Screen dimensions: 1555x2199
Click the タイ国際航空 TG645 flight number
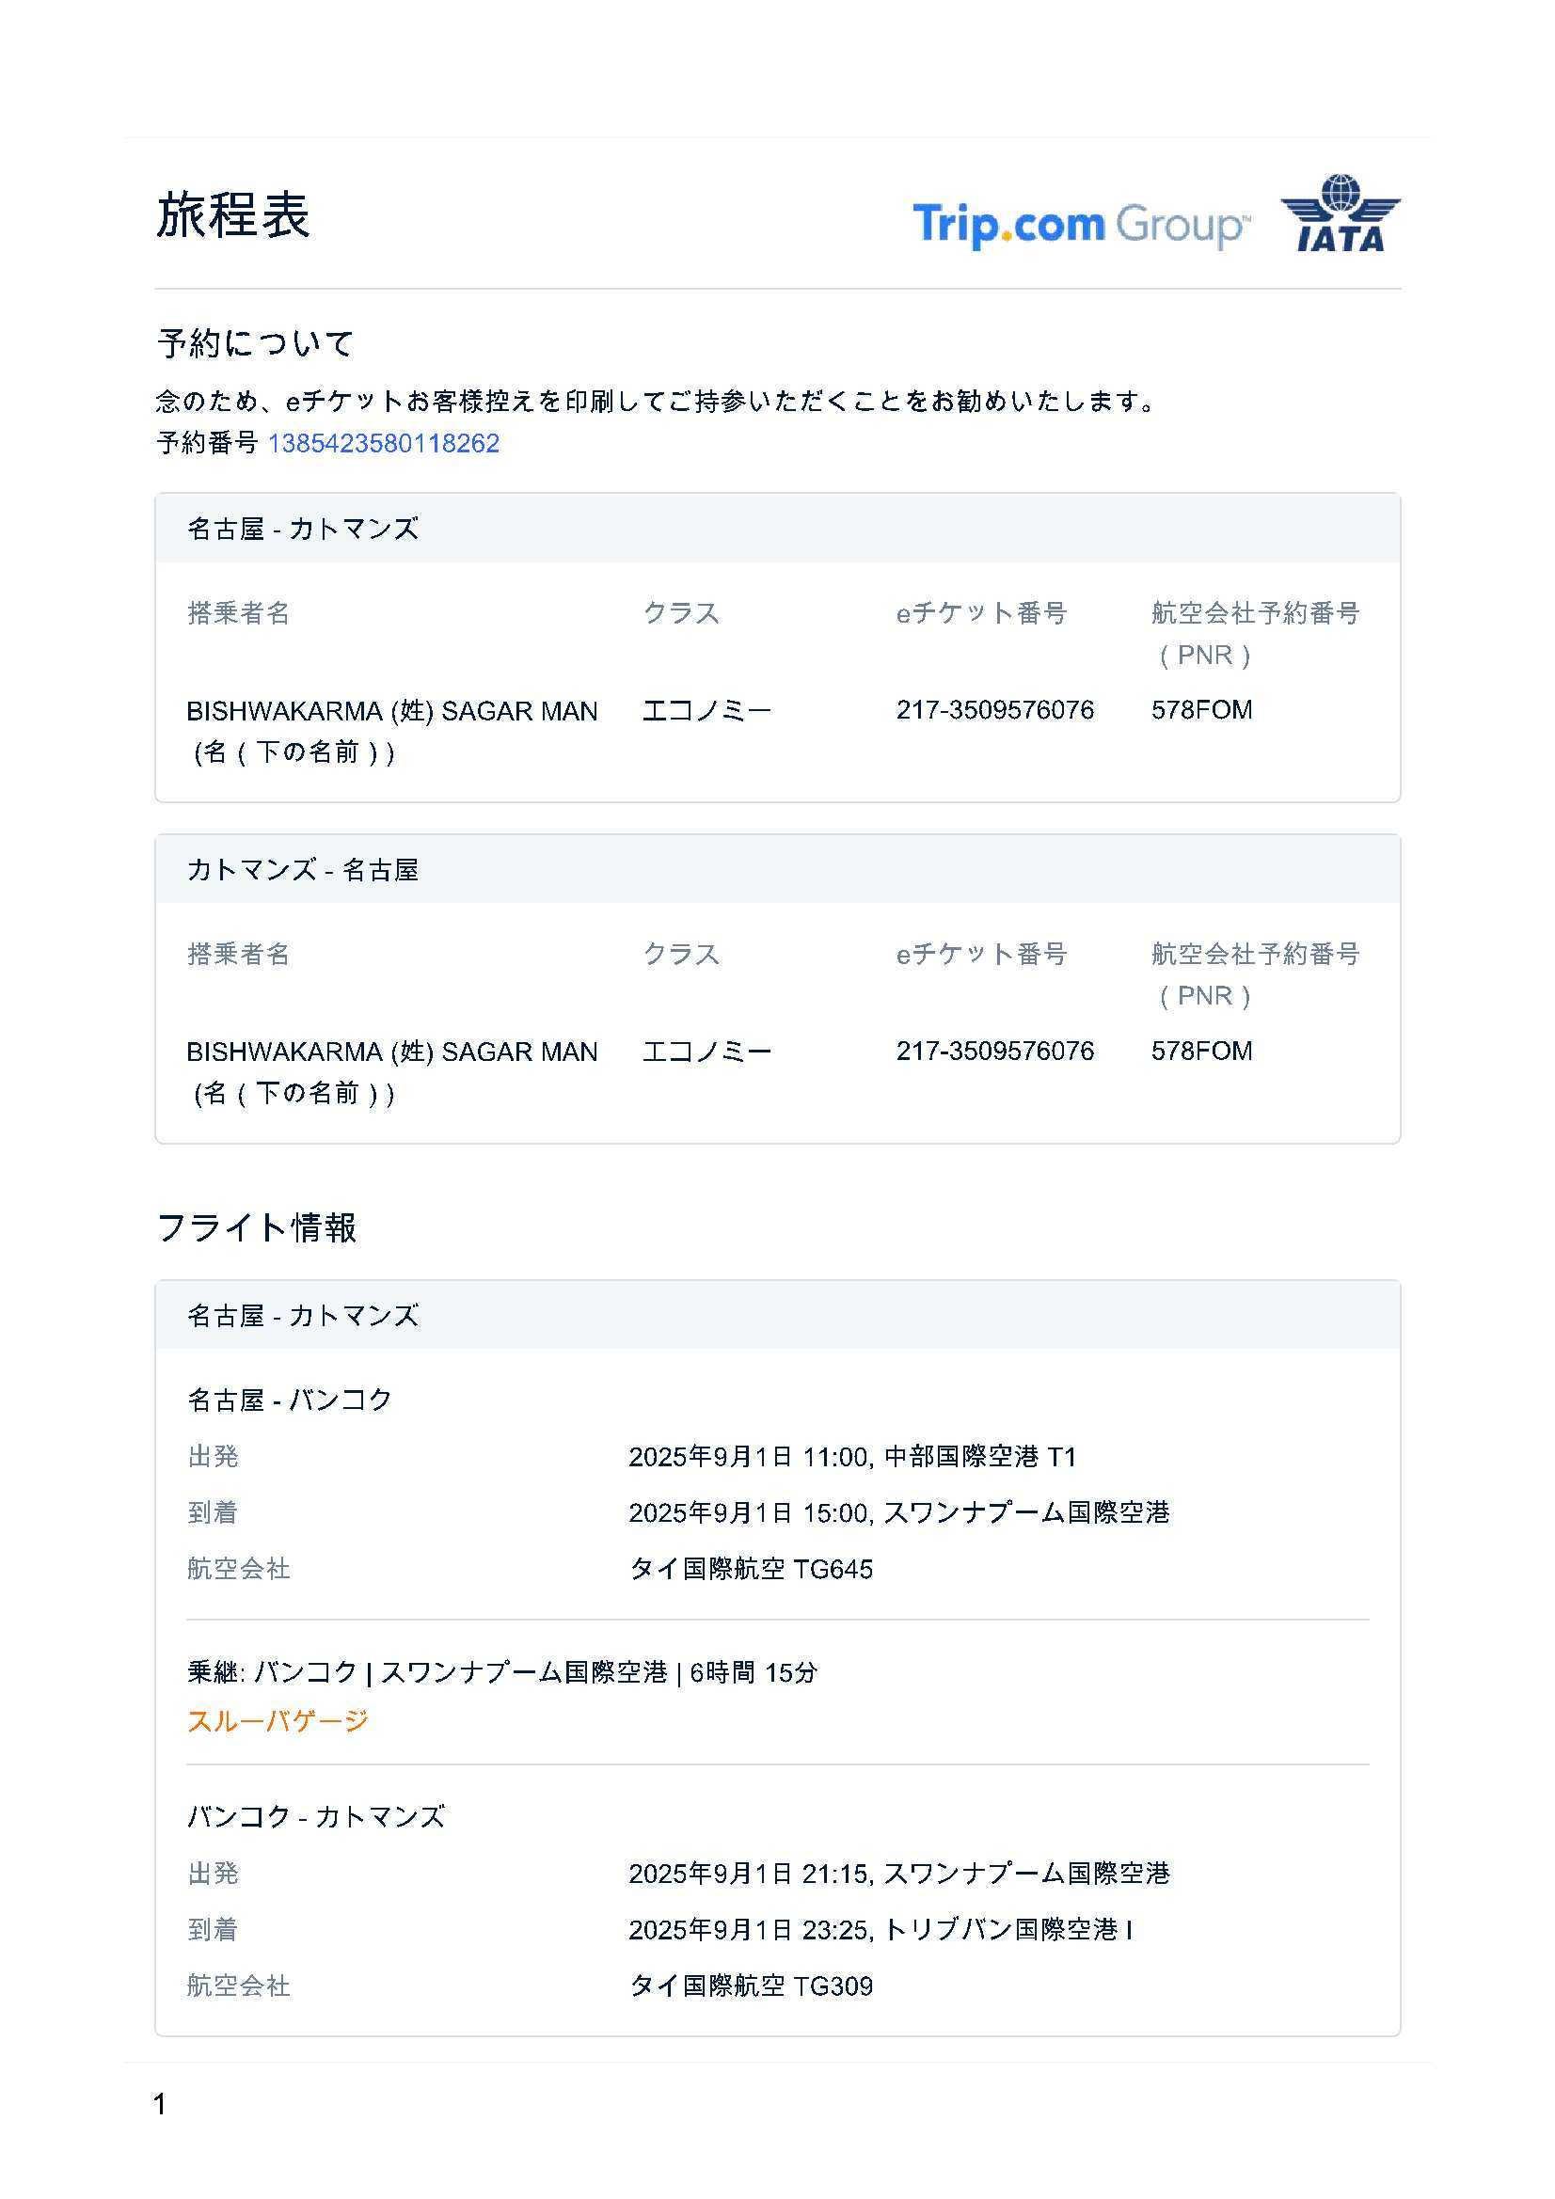[x=750, y=1569]
